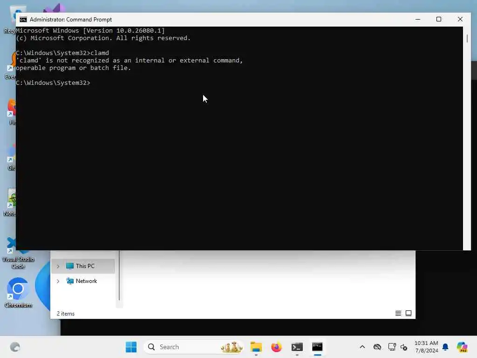
Task: Click the 'clamd' is not recognized error line
Action: pyautogui.click(x=129, y=61)
